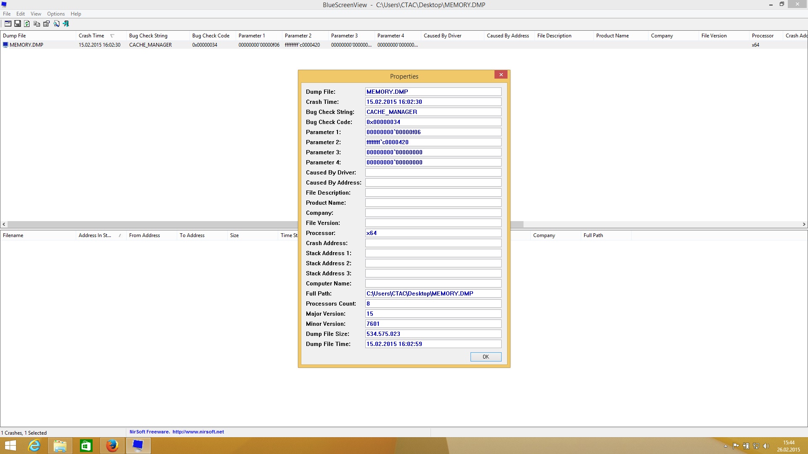
Task: Open the File menu
Action: (7, 14)
